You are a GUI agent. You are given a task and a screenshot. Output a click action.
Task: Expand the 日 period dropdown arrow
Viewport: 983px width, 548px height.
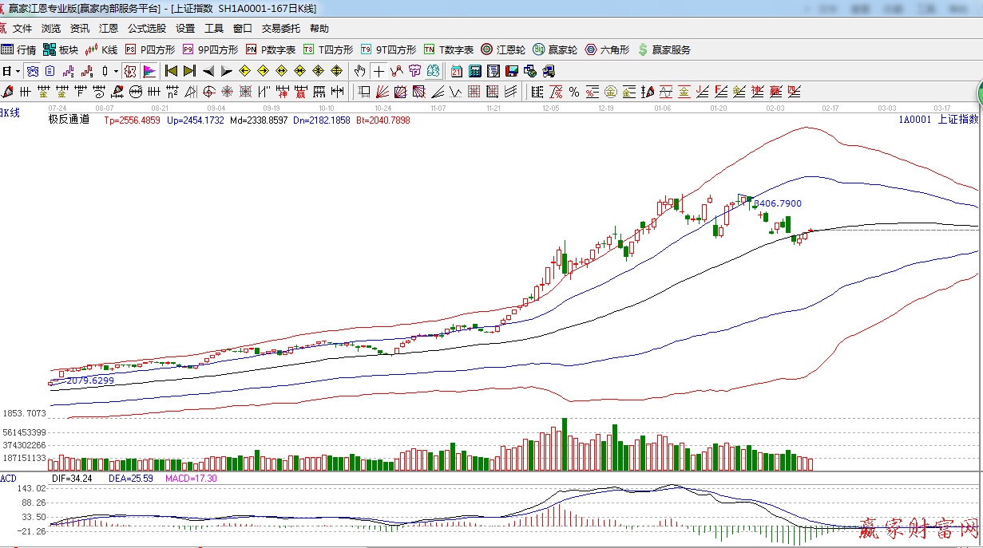point(16,71)
